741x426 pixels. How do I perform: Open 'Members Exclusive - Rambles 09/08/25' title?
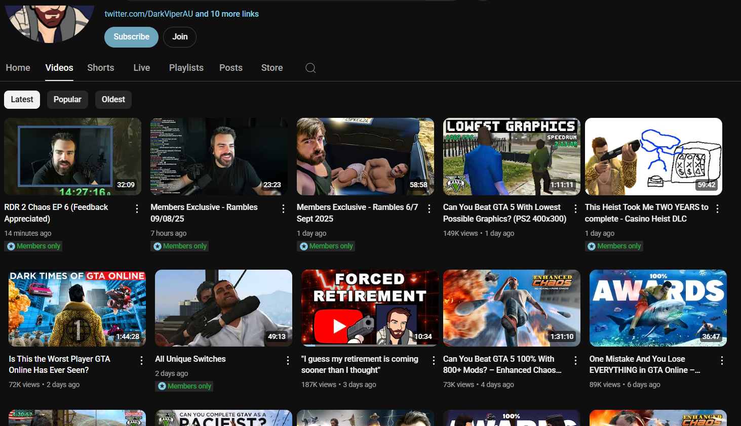(204, 213)
